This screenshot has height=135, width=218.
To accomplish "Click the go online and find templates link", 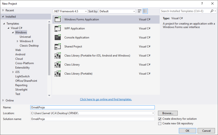I will point(106,99).
